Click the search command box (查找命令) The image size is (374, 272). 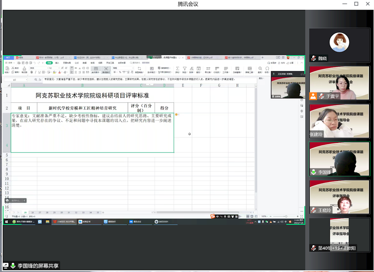[140, 63]
